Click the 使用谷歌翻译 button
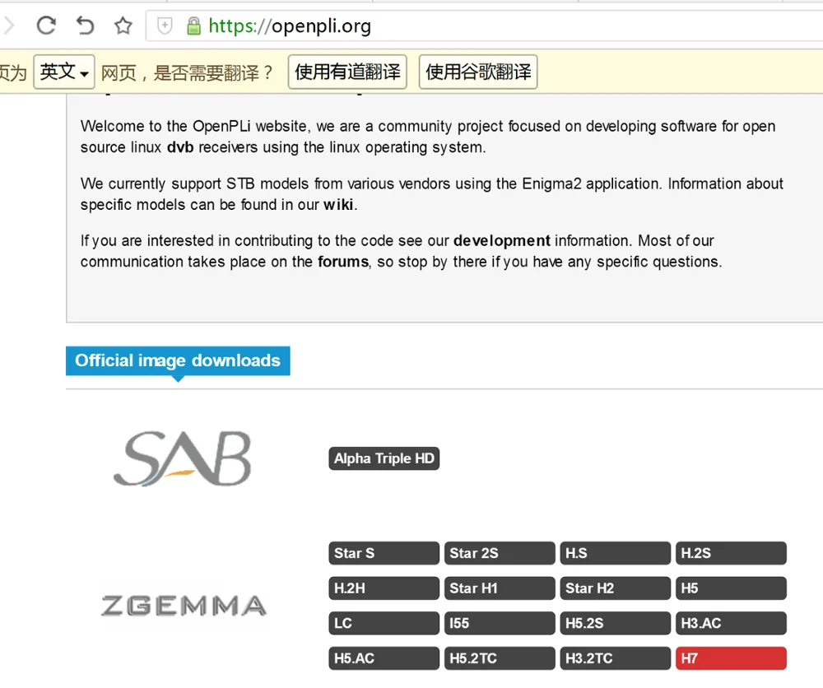 [x=478, y=72]
